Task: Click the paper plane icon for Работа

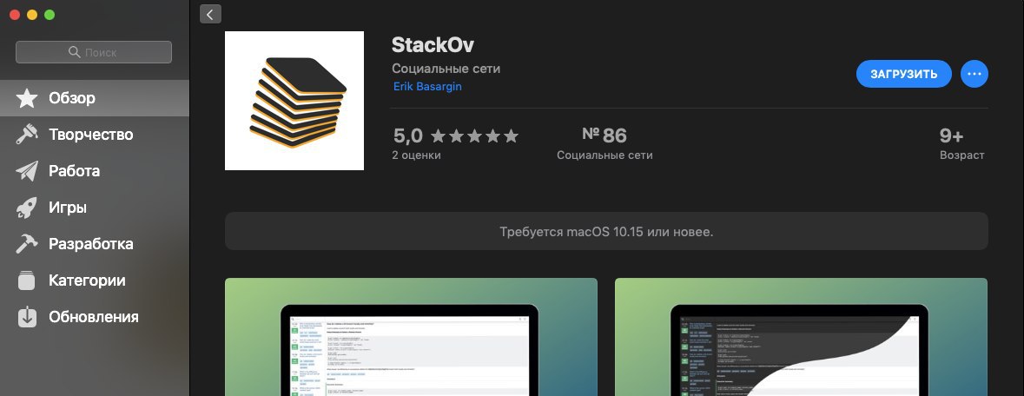Action: coord(27,171)
